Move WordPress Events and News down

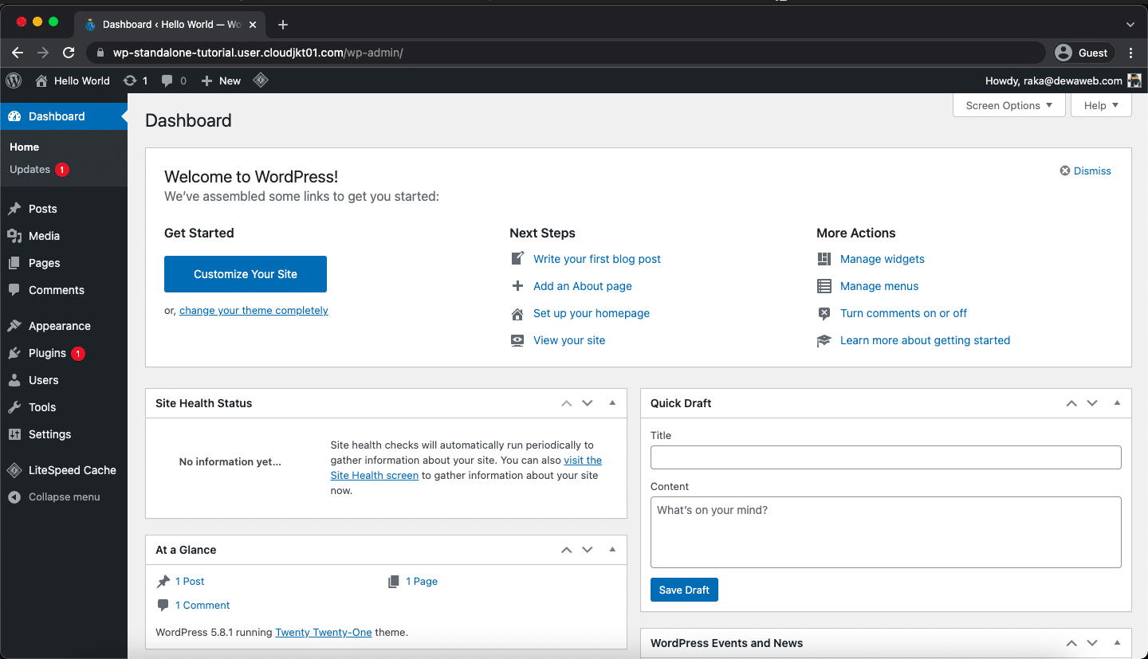(1092, 643)
